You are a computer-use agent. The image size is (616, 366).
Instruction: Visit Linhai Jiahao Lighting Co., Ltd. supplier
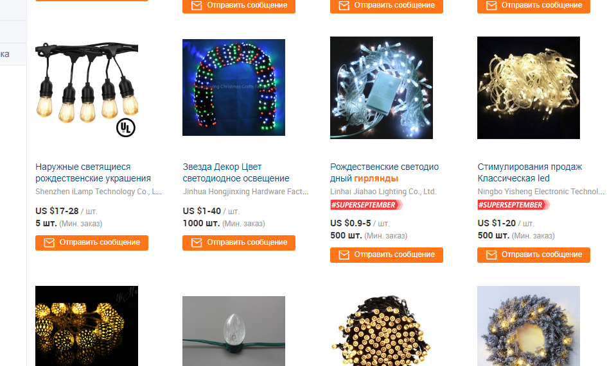point(383,192)
